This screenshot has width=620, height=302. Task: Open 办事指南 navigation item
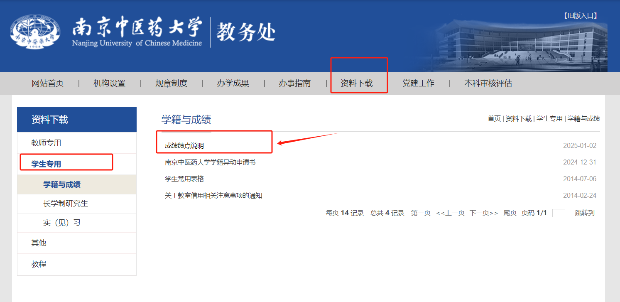click(294, 83)
